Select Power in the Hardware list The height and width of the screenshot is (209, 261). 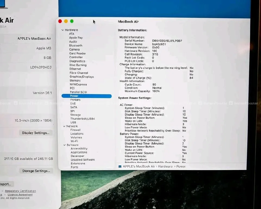pos(74,96)
